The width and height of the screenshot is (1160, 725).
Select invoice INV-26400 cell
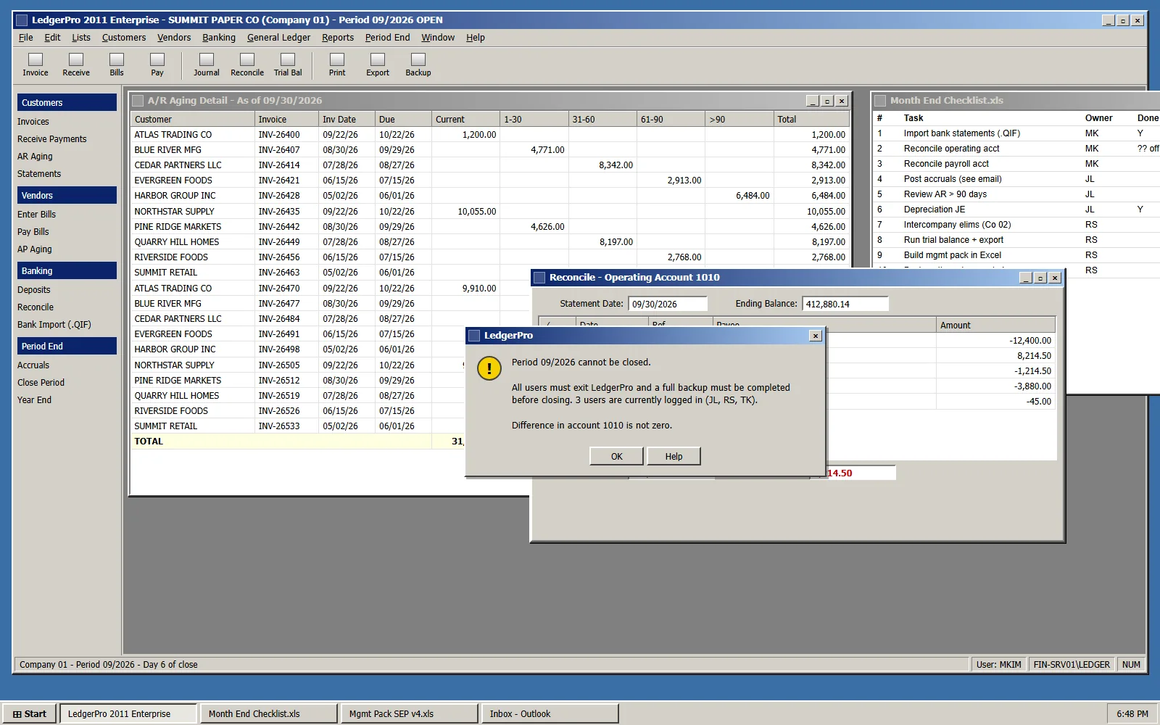point(286,135)
